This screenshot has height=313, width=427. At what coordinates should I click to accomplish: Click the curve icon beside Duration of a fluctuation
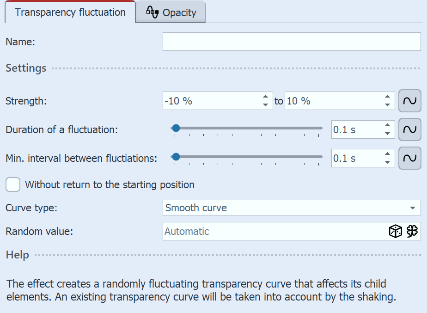tap(409, 129)
